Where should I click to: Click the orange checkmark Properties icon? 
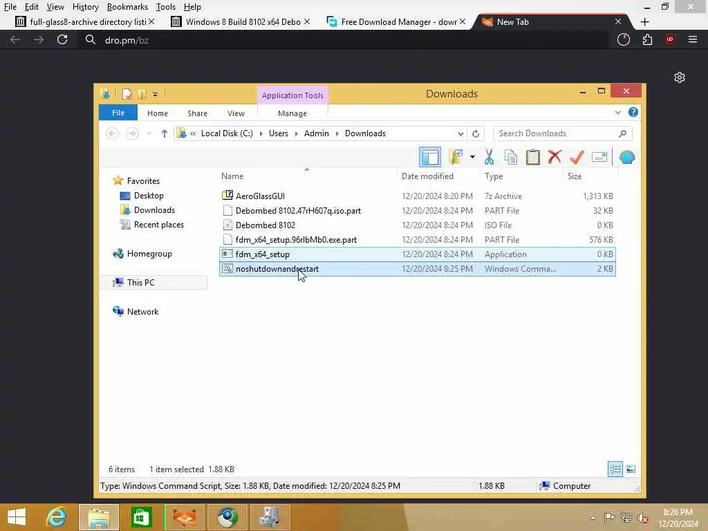(577, 157)
